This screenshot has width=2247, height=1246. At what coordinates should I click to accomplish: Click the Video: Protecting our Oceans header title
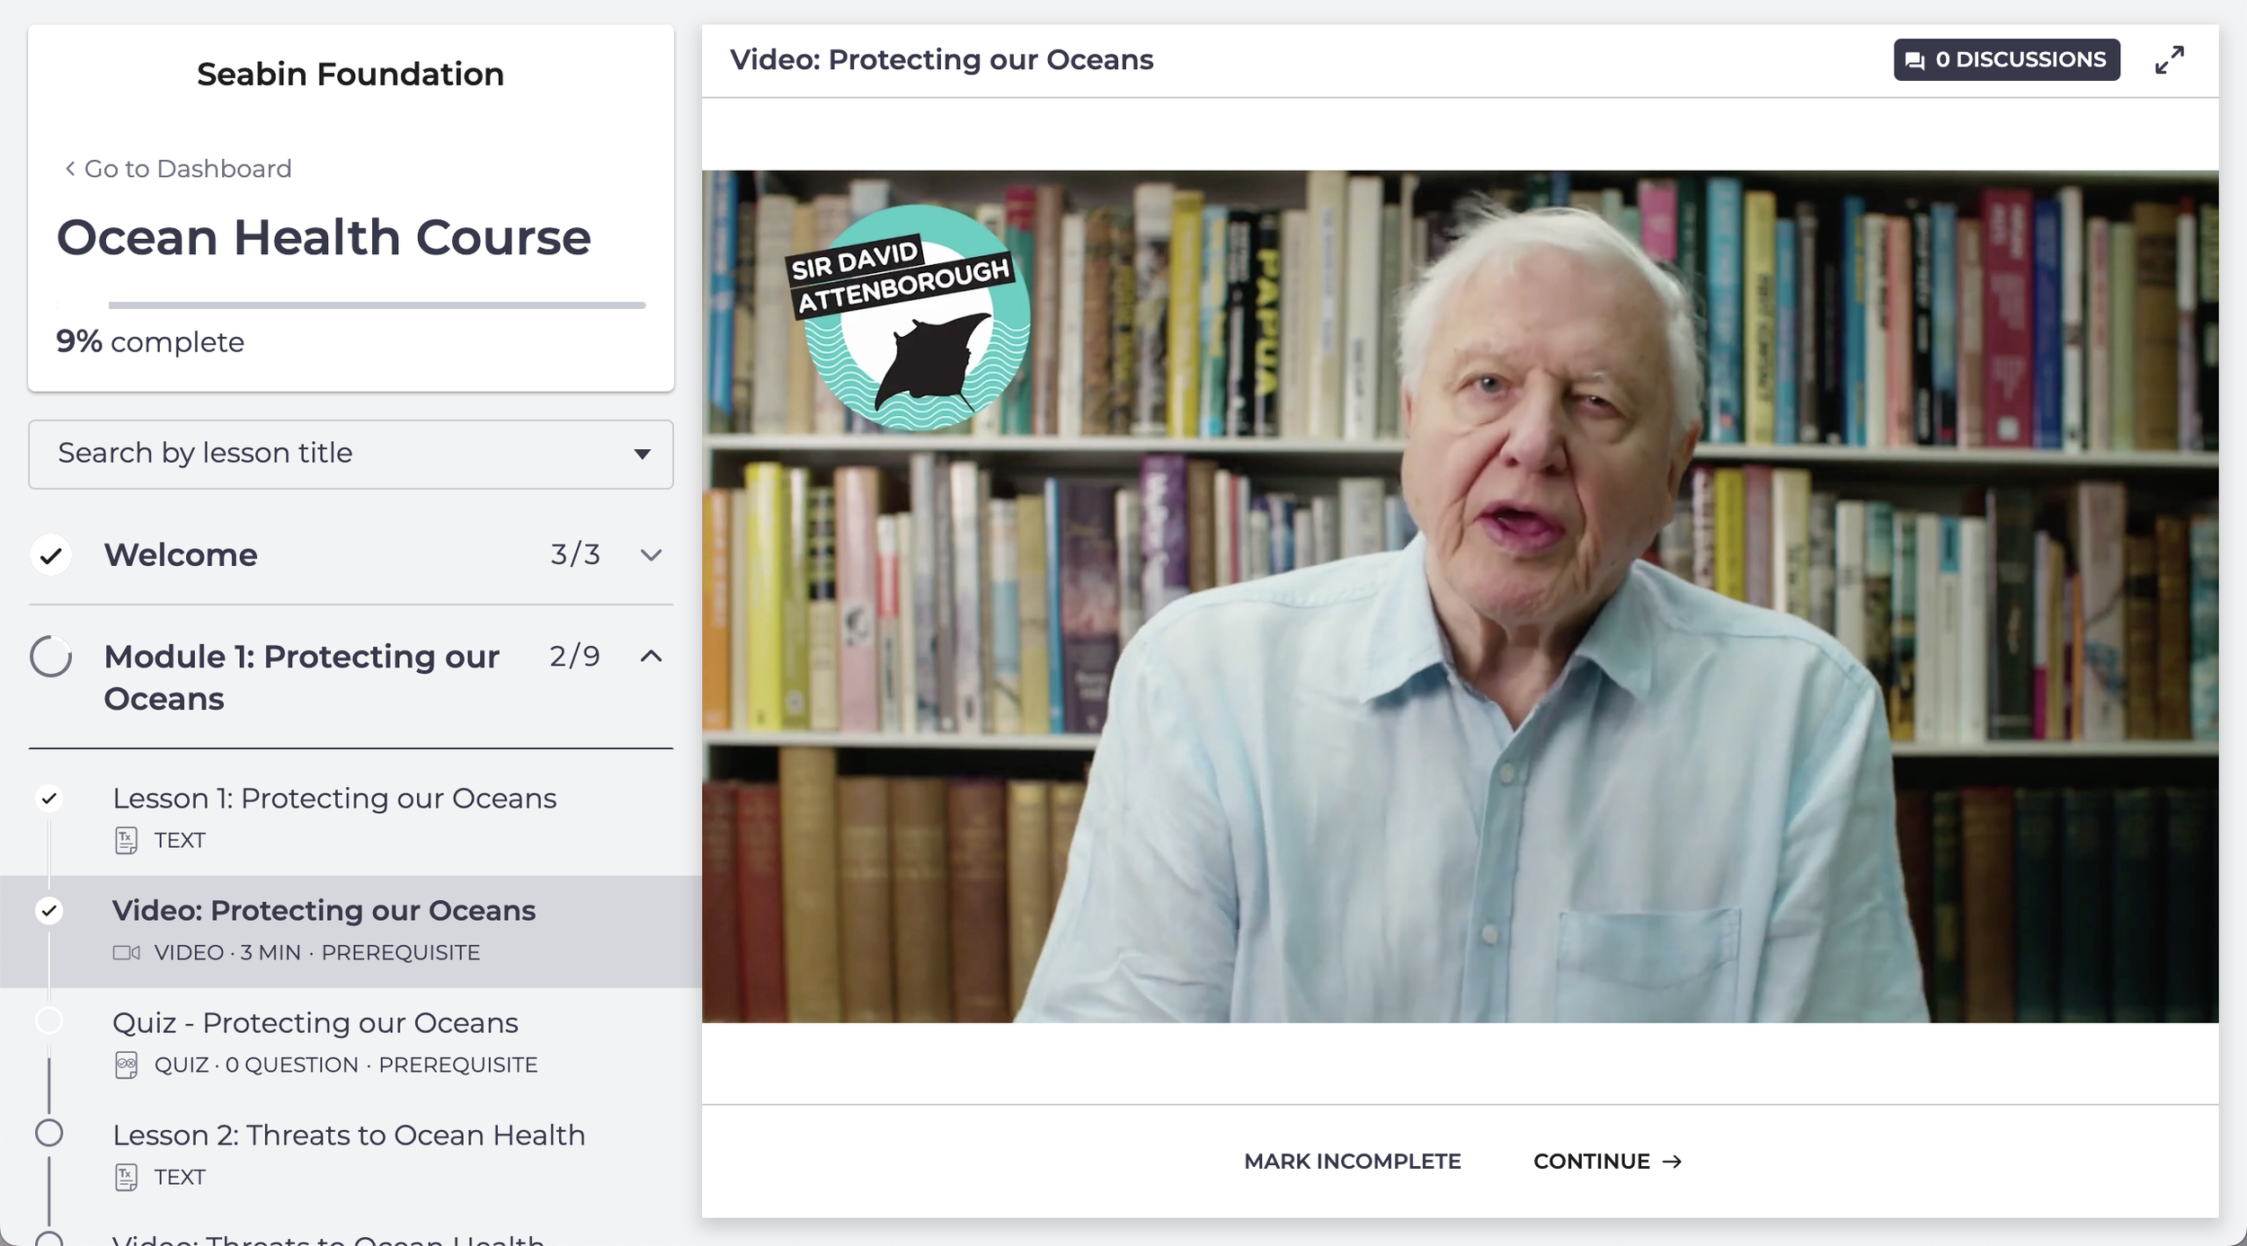941,60
